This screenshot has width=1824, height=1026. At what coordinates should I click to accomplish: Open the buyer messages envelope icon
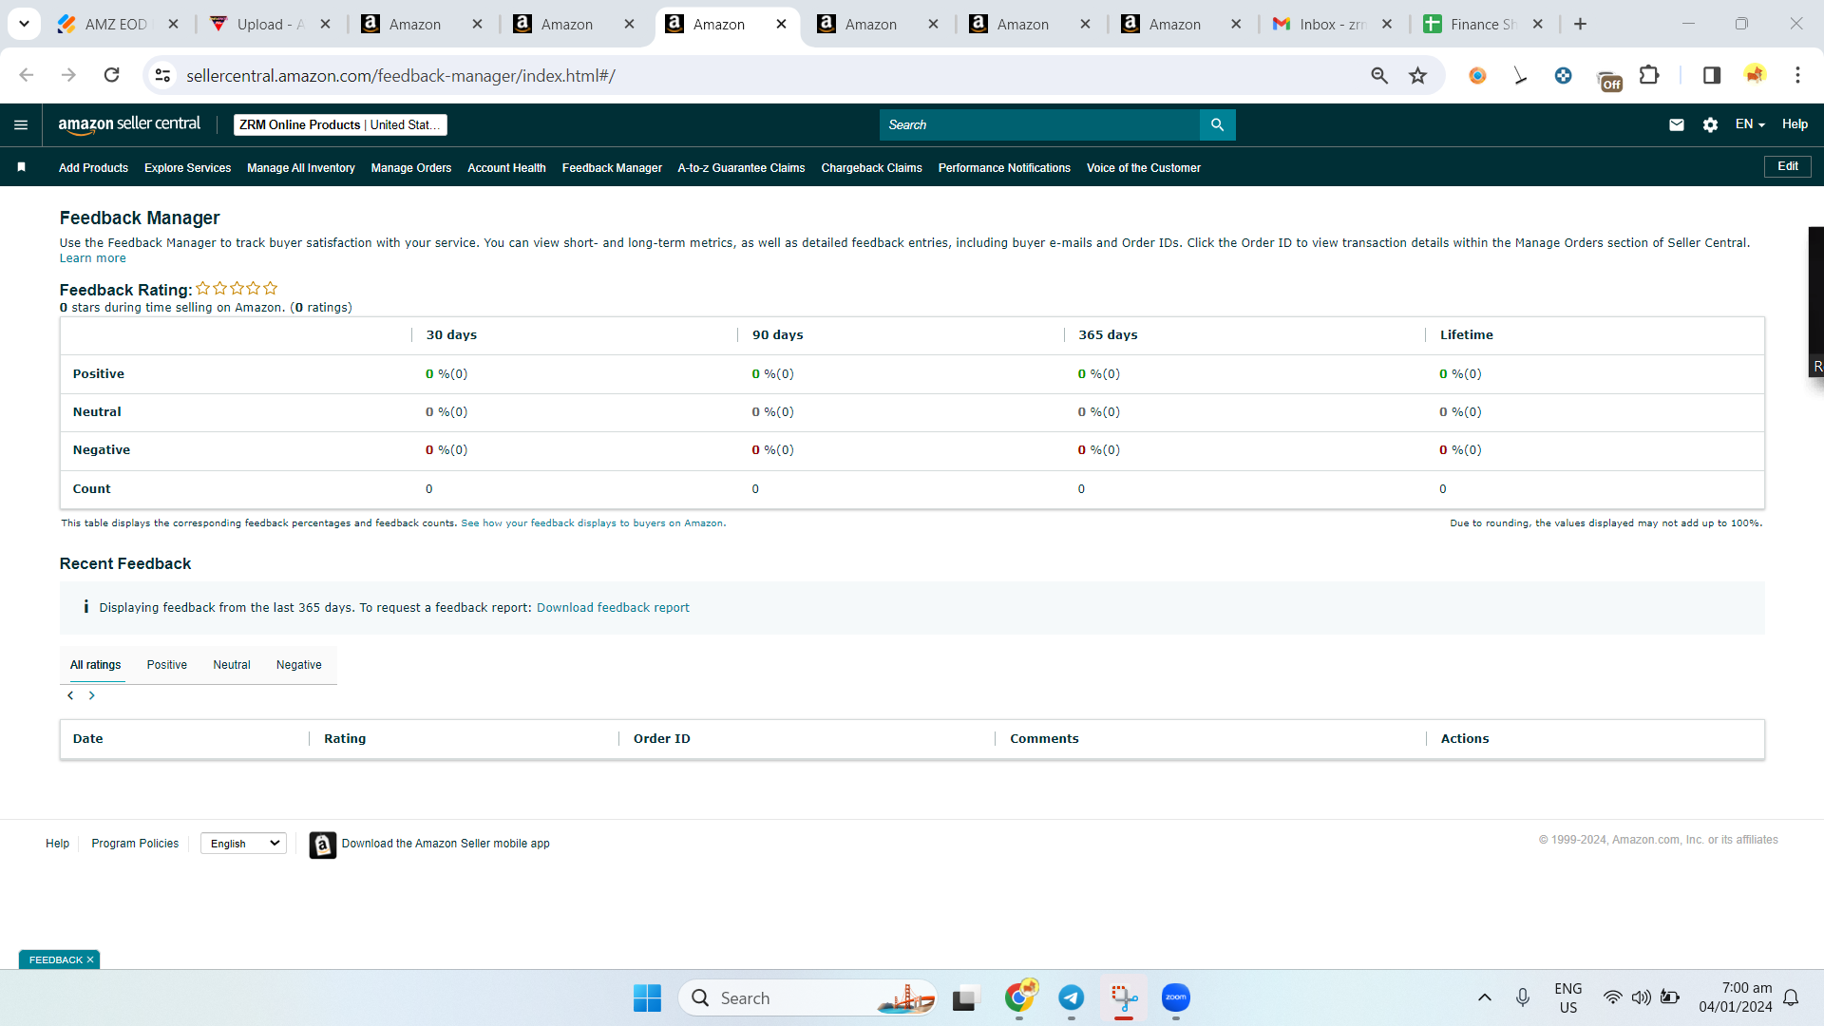click(x=1677, y=124)
